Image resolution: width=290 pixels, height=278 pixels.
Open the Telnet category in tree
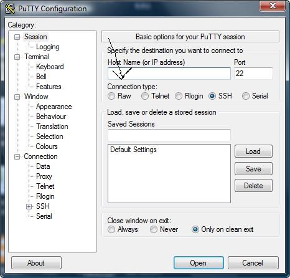click(x=45, y=186)
